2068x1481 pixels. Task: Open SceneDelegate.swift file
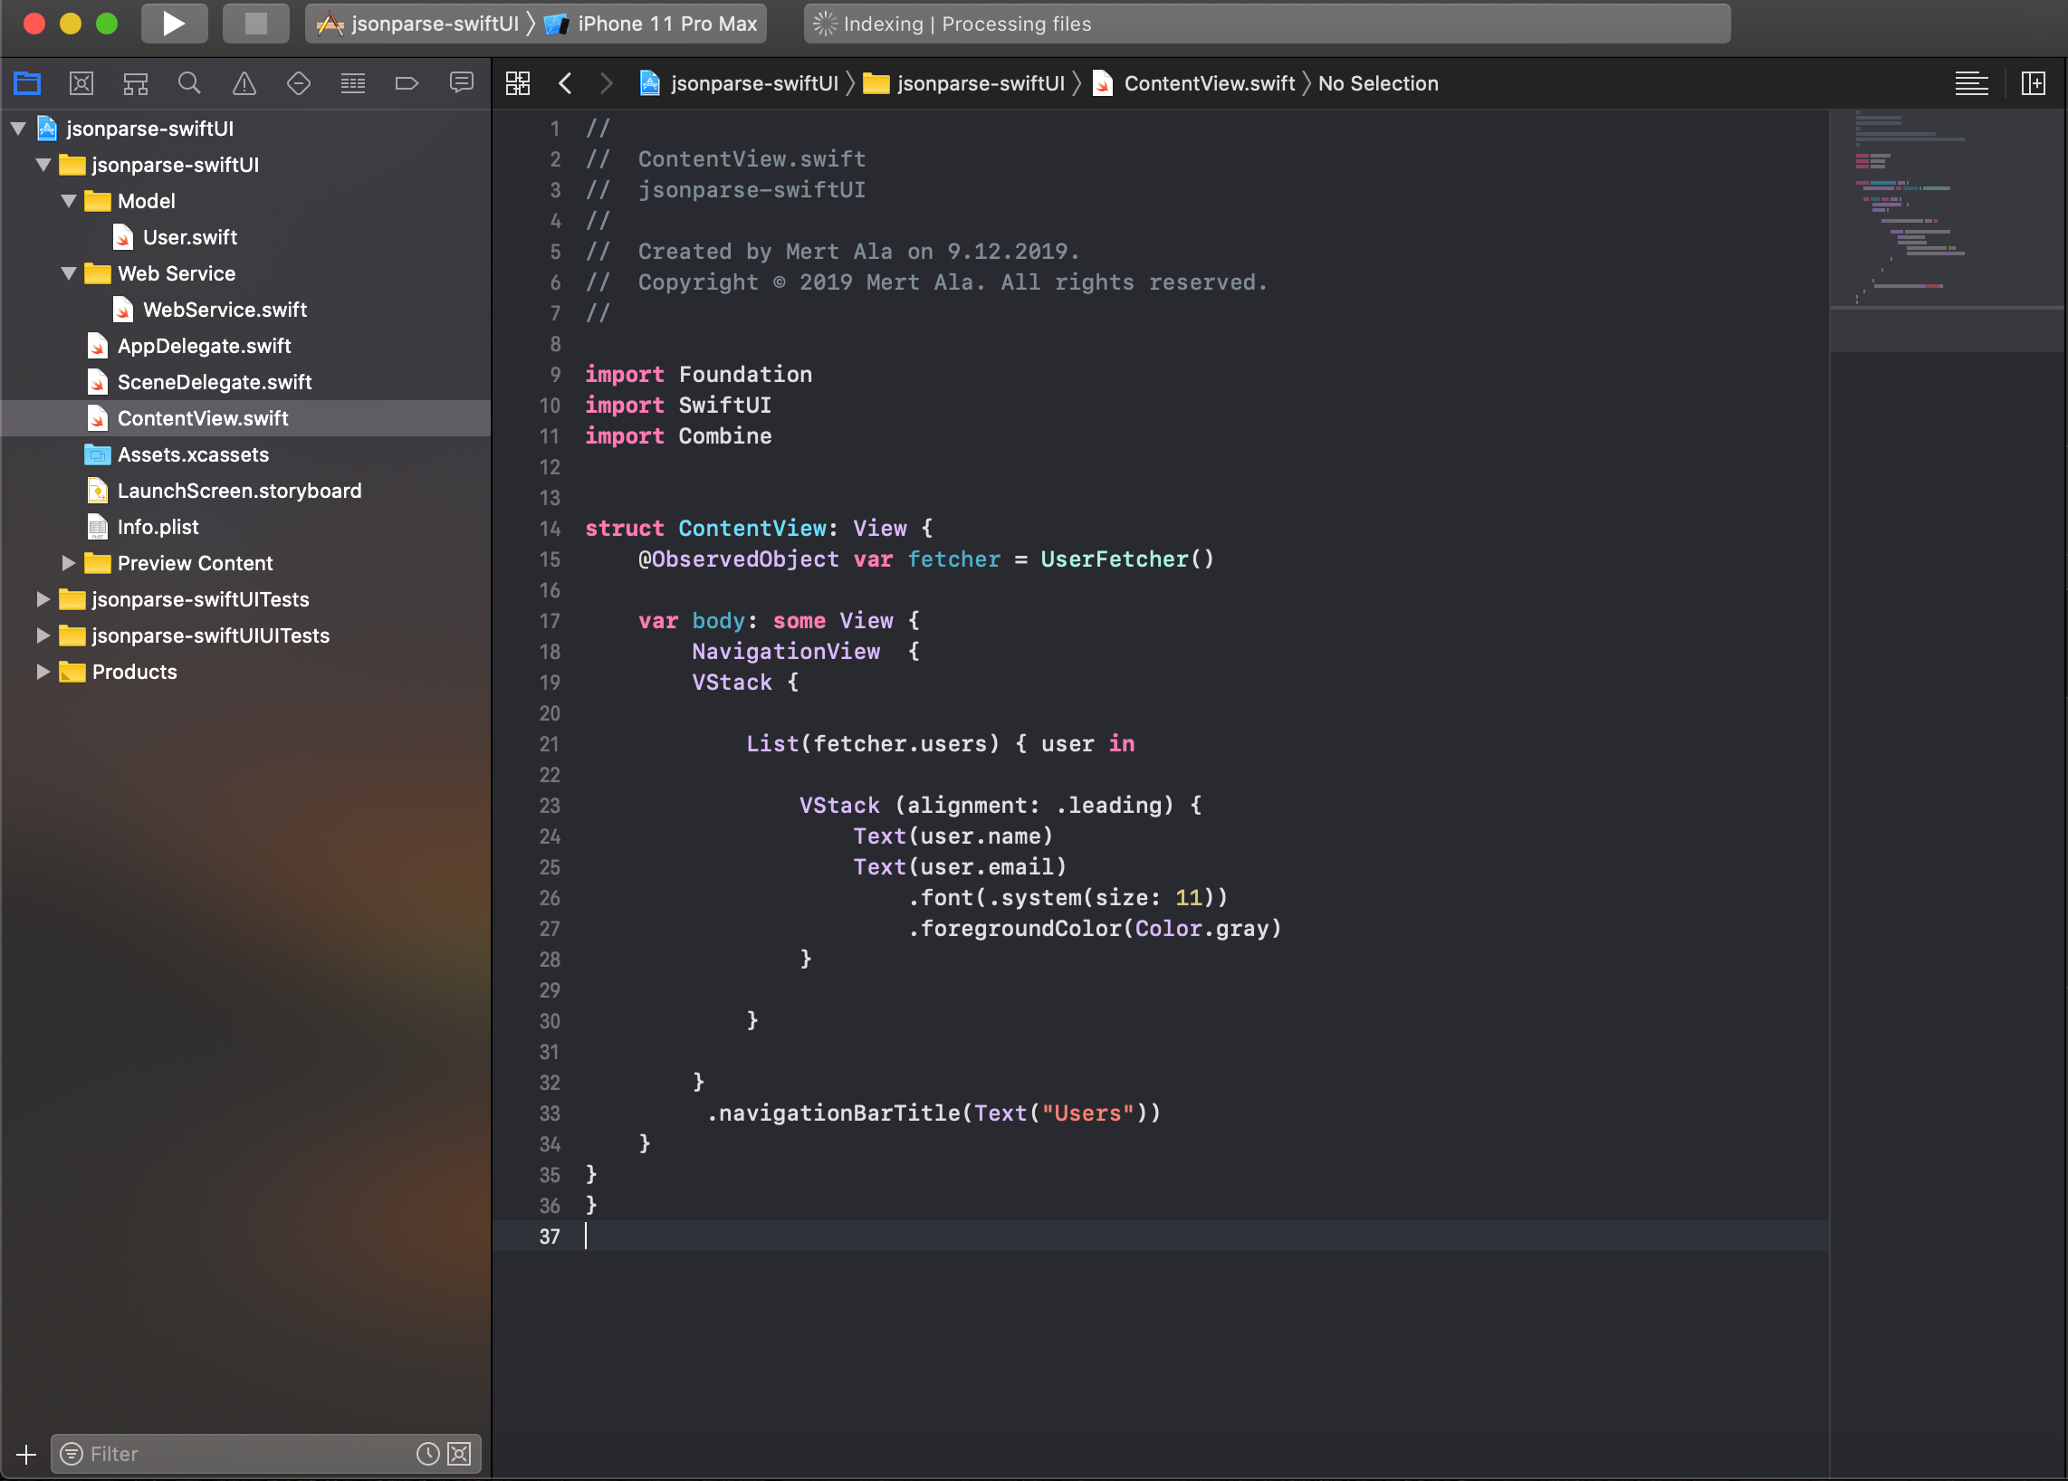214,382
